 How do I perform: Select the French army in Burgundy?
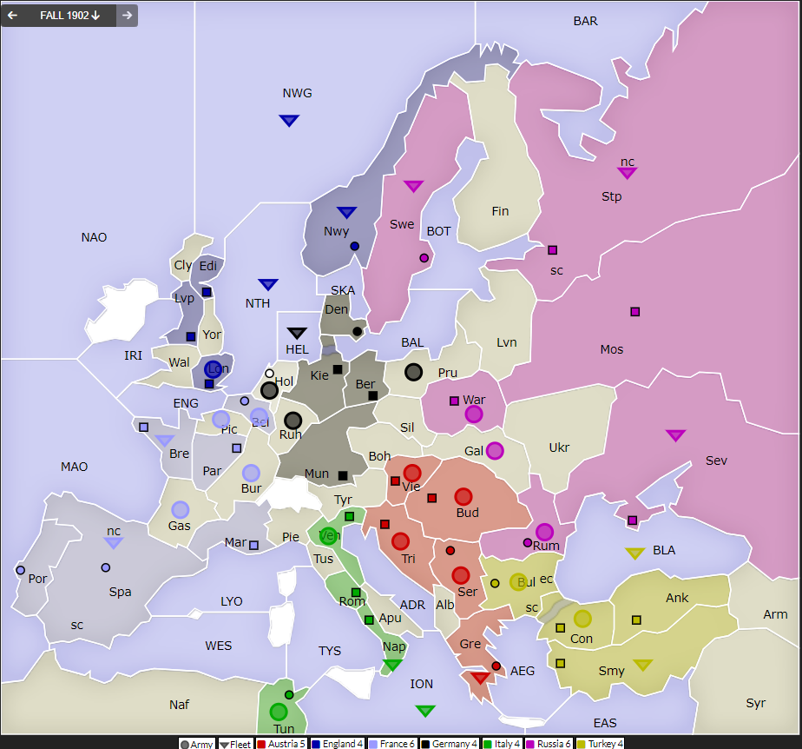[x=251, y=473]
